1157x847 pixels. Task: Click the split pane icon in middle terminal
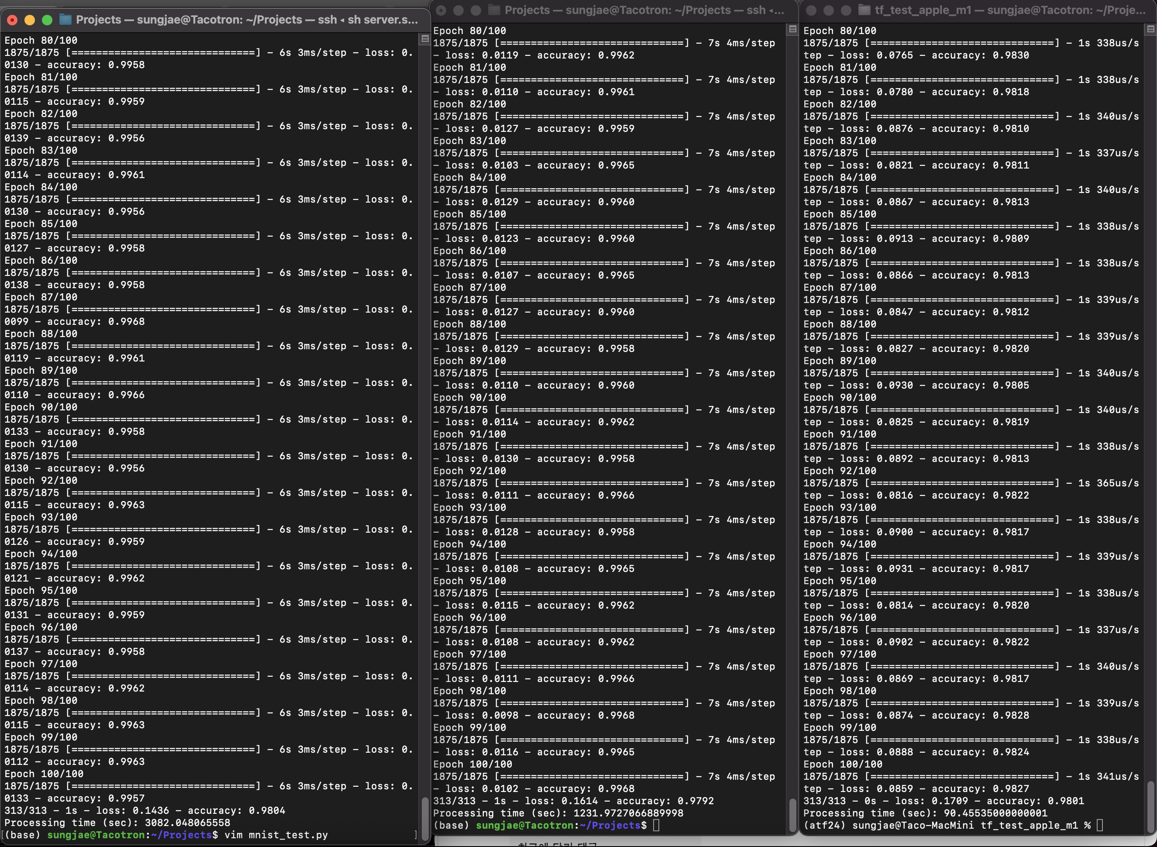point(792,29)
